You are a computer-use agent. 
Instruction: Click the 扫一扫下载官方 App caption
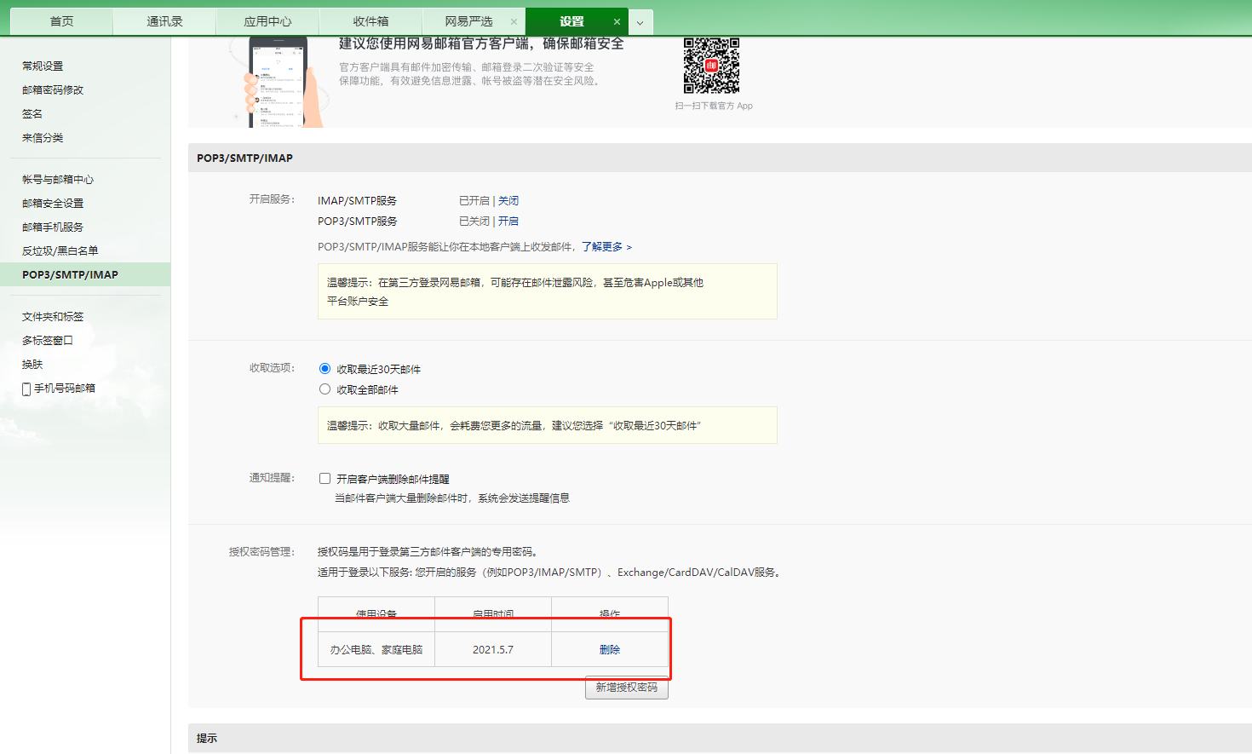coord(714,106)
